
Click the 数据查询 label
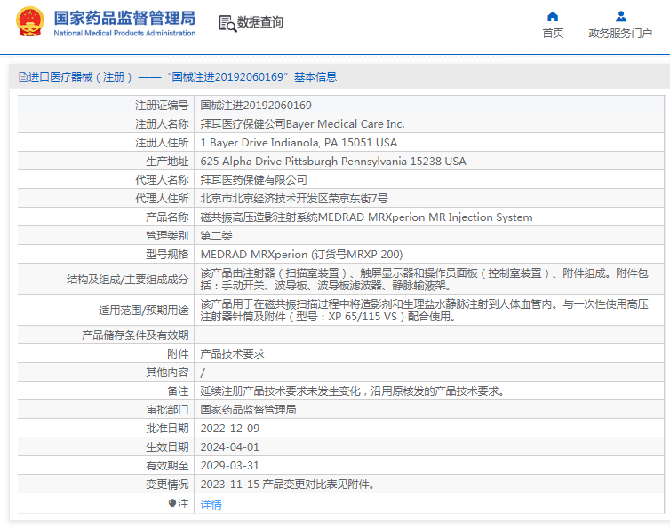[x=260, y=22]
